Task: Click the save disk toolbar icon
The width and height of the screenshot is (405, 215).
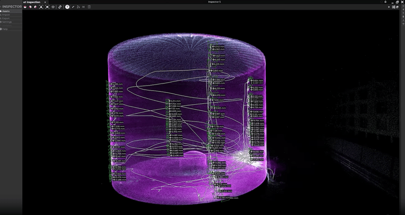Action: click(x=84, y=7)
